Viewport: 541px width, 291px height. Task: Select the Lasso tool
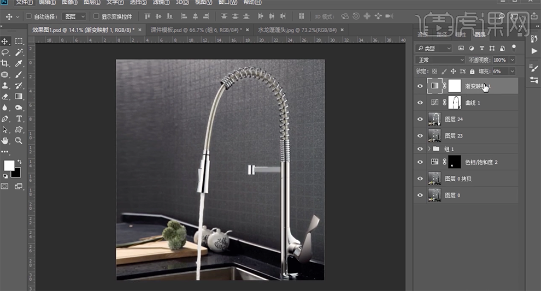pyautogui.click(x=5, y=52)
